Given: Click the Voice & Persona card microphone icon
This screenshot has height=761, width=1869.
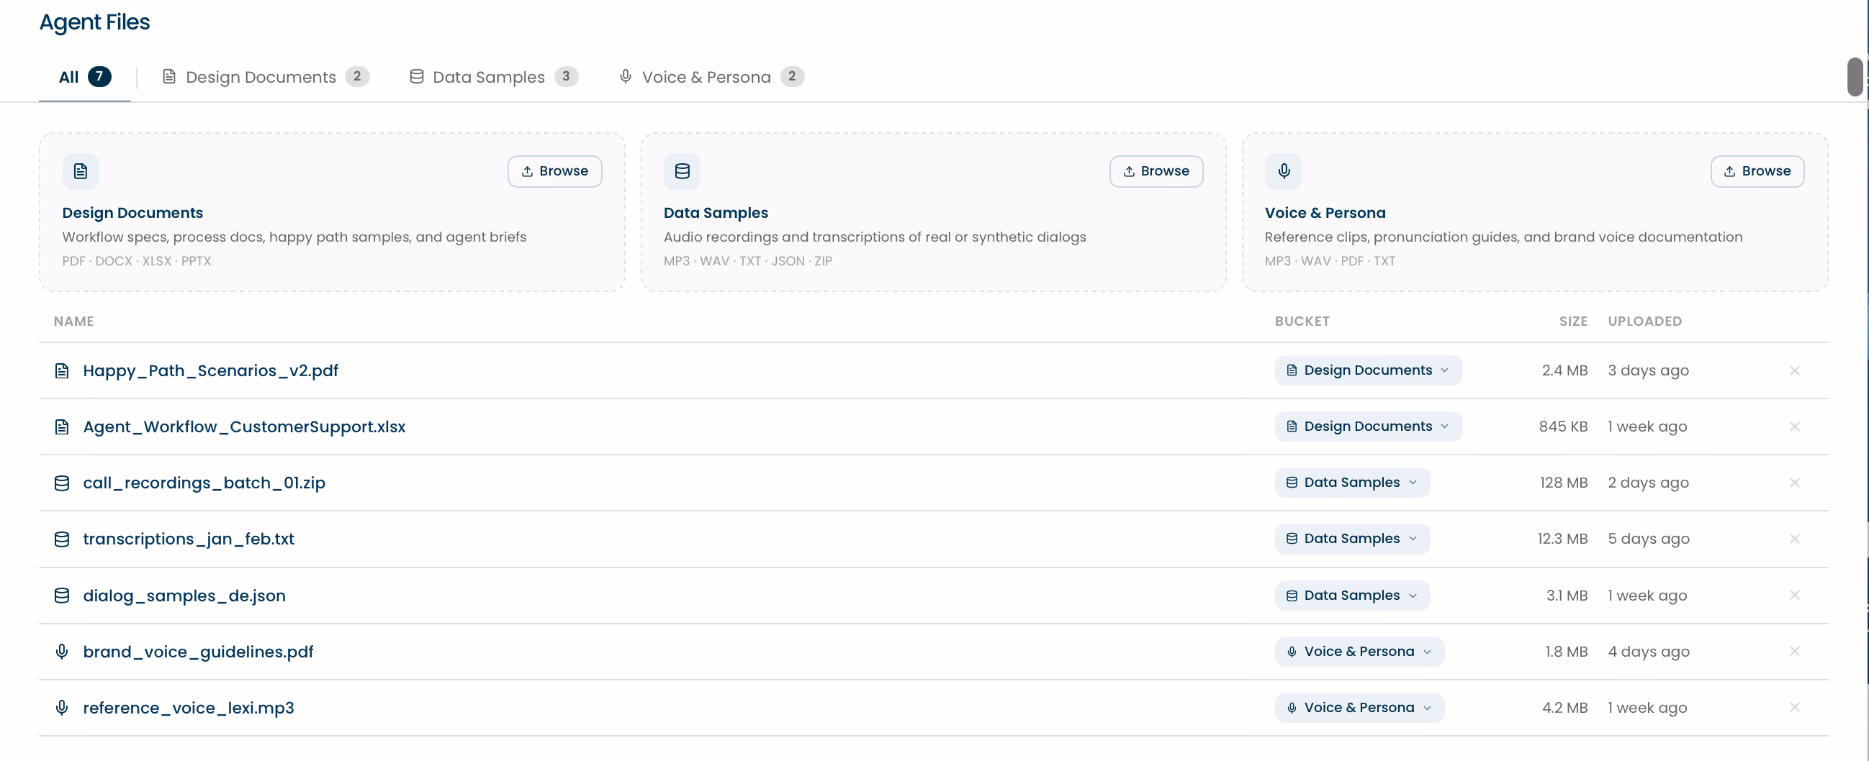Looking at the screenshot, I should coord(1284,171).
